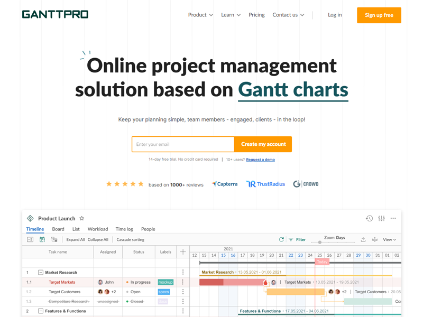Open the Filter option
This screenshot has height=317, width=423.
tap(297, 239)
